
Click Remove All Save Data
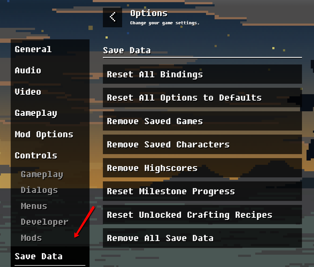coord(202,238)
